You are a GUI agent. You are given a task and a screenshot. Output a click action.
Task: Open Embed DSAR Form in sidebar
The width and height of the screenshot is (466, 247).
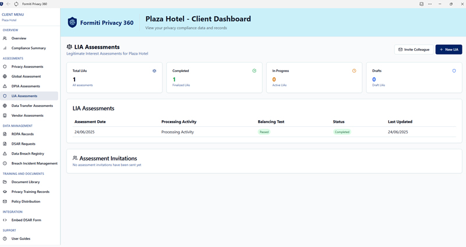pyautogui.click(x=26, y=220)
